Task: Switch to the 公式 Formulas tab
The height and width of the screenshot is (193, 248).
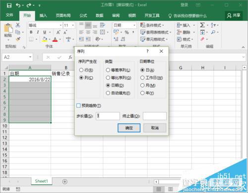Action: [x=83, y=15]
